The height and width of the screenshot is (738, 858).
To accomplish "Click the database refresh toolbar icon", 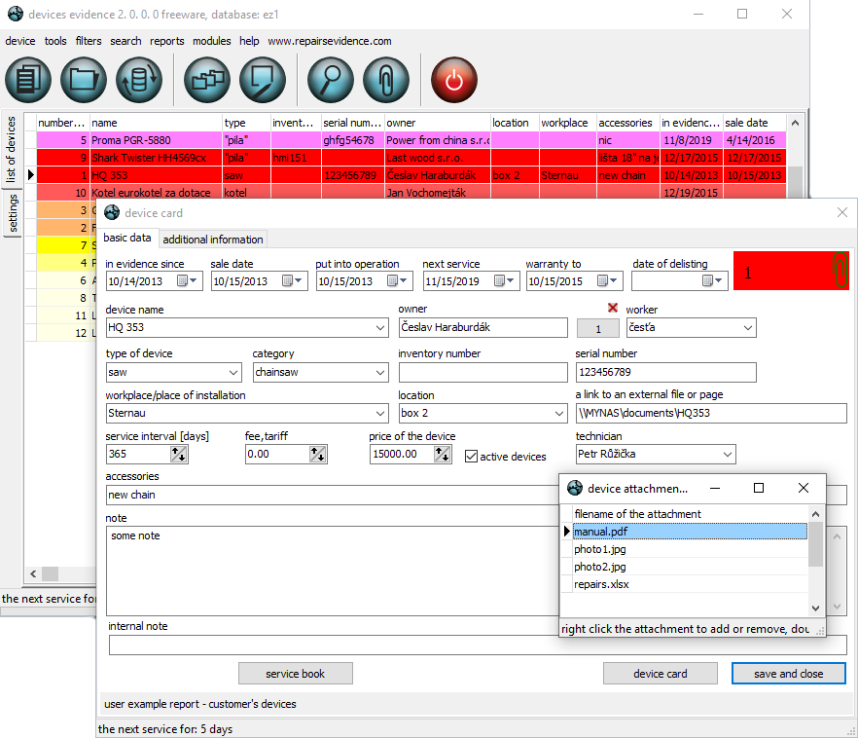I will coord(139,80).
